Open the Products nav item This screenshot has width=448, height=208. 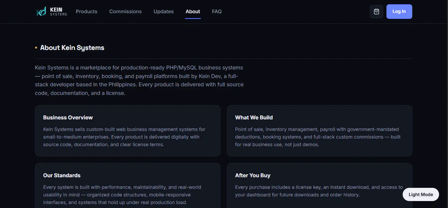tap(86, 12)
